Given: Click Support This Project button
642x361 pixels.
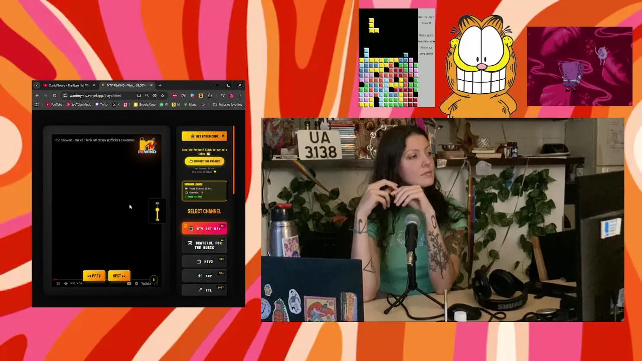Looking at the screenshot, I should pos(204,161).
